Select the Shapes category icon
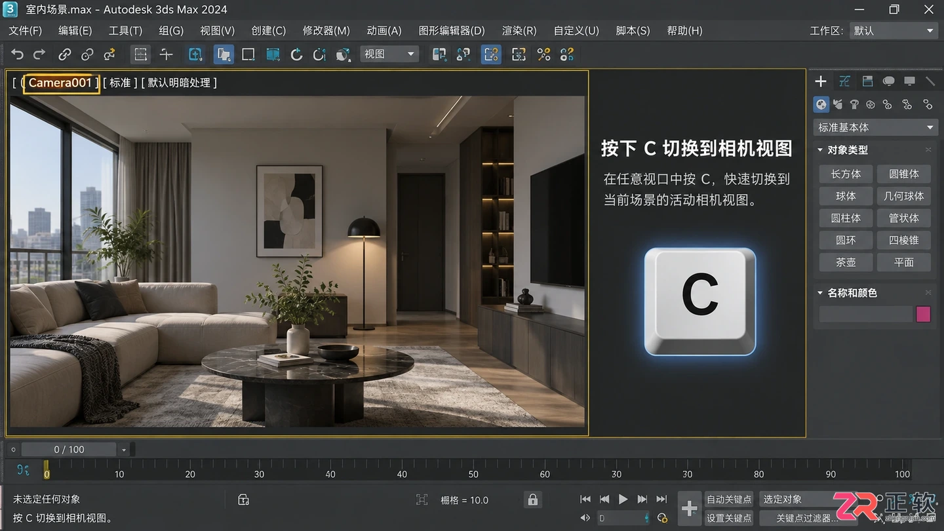 coord(838,104)
